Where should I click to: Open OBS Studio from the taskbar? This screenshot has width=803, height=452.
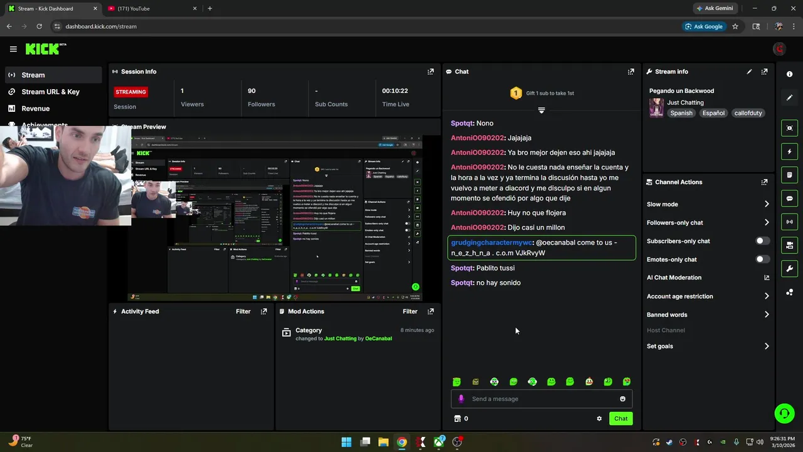pos(457,442)
